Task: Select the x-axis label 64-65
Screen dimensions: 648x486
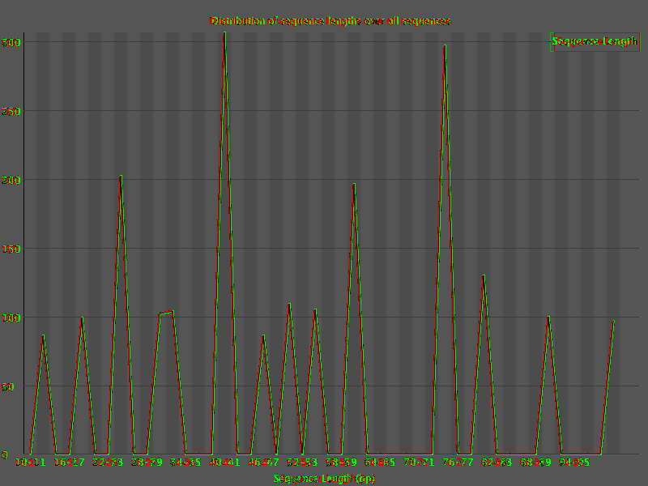Action: (x=380, y=462)
